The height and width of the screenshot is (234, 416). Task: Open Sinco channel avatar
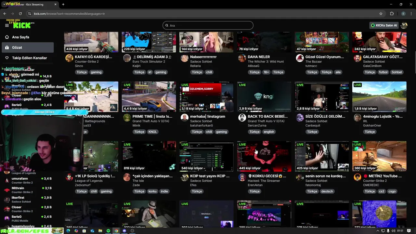click(69, 58)
